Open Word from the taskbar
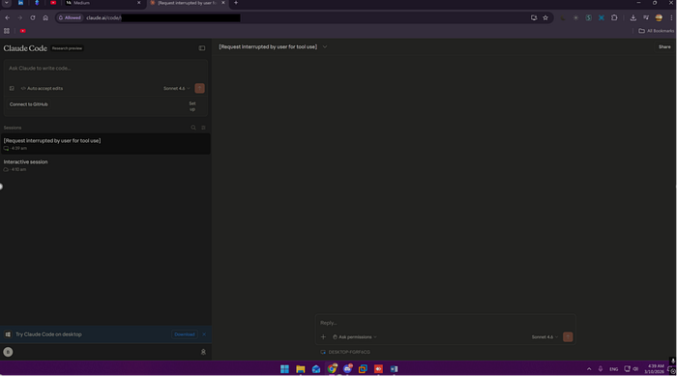The height and width of the screenshot is (376, 677). [x=394, y=369]
